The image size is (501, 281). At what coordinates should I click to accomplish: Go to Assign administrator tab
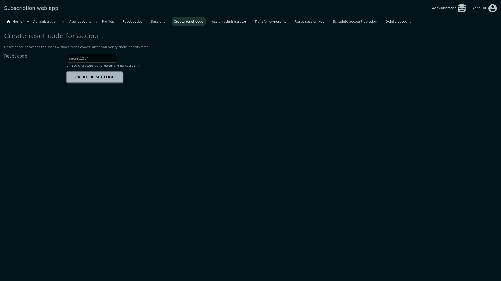click(x=229, y=22)
